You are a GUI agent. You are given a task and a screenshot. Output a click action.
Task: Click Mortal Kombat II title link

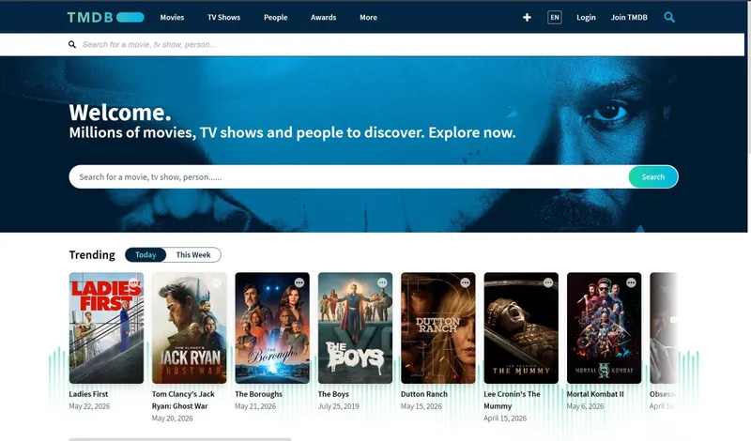pos(595,394)
